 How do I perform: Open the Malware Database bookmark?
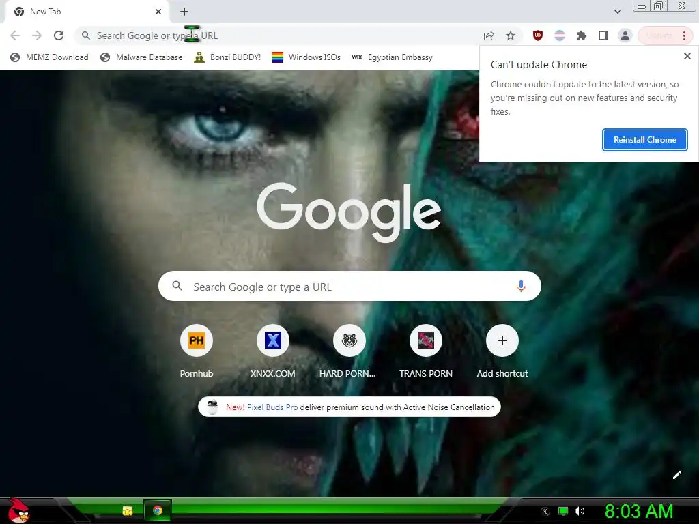click(x=141, y=57)
